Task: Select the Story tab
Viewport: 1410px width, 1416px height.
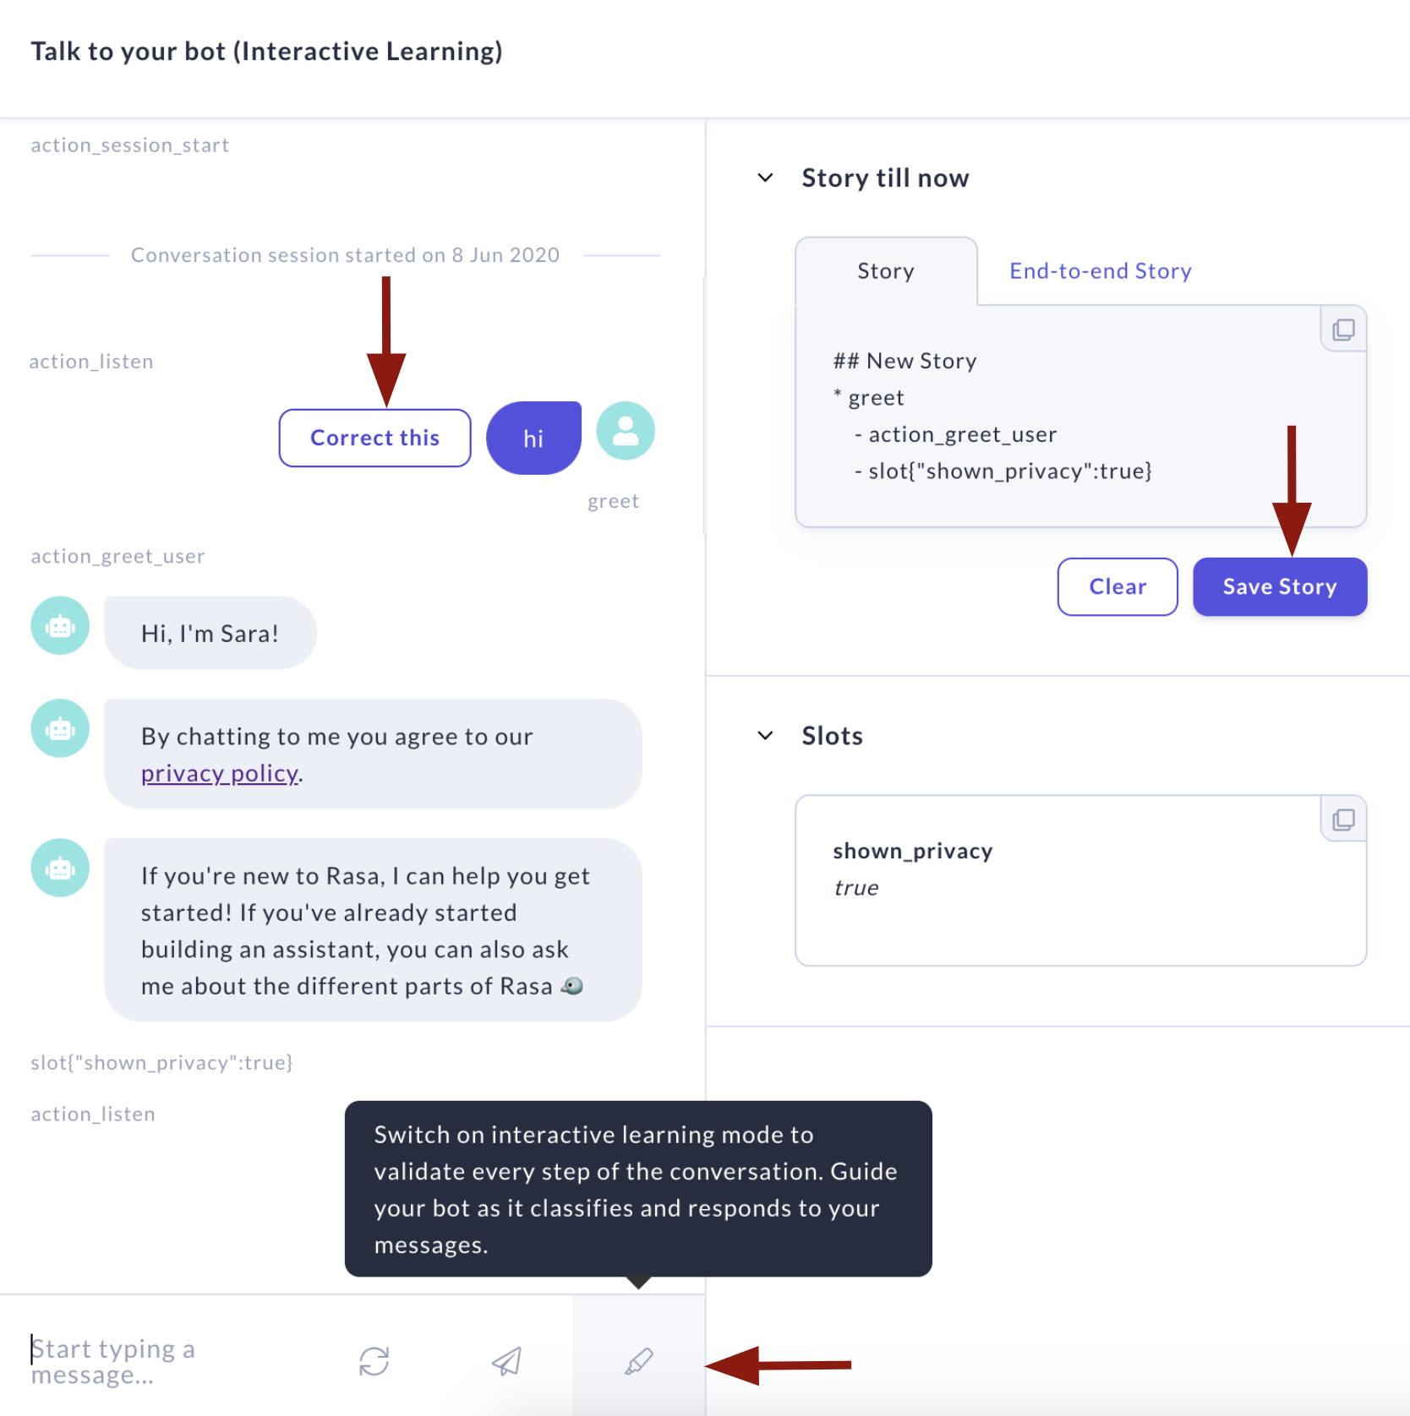Action: pos(885,270)
